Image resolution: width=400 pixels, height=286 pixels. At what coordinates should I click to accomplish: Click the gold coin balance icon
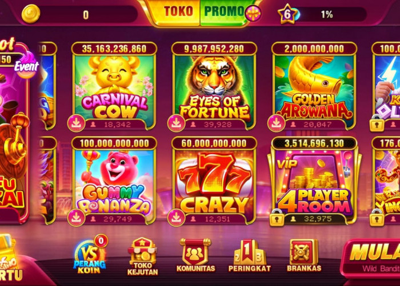tap(31, 14)
